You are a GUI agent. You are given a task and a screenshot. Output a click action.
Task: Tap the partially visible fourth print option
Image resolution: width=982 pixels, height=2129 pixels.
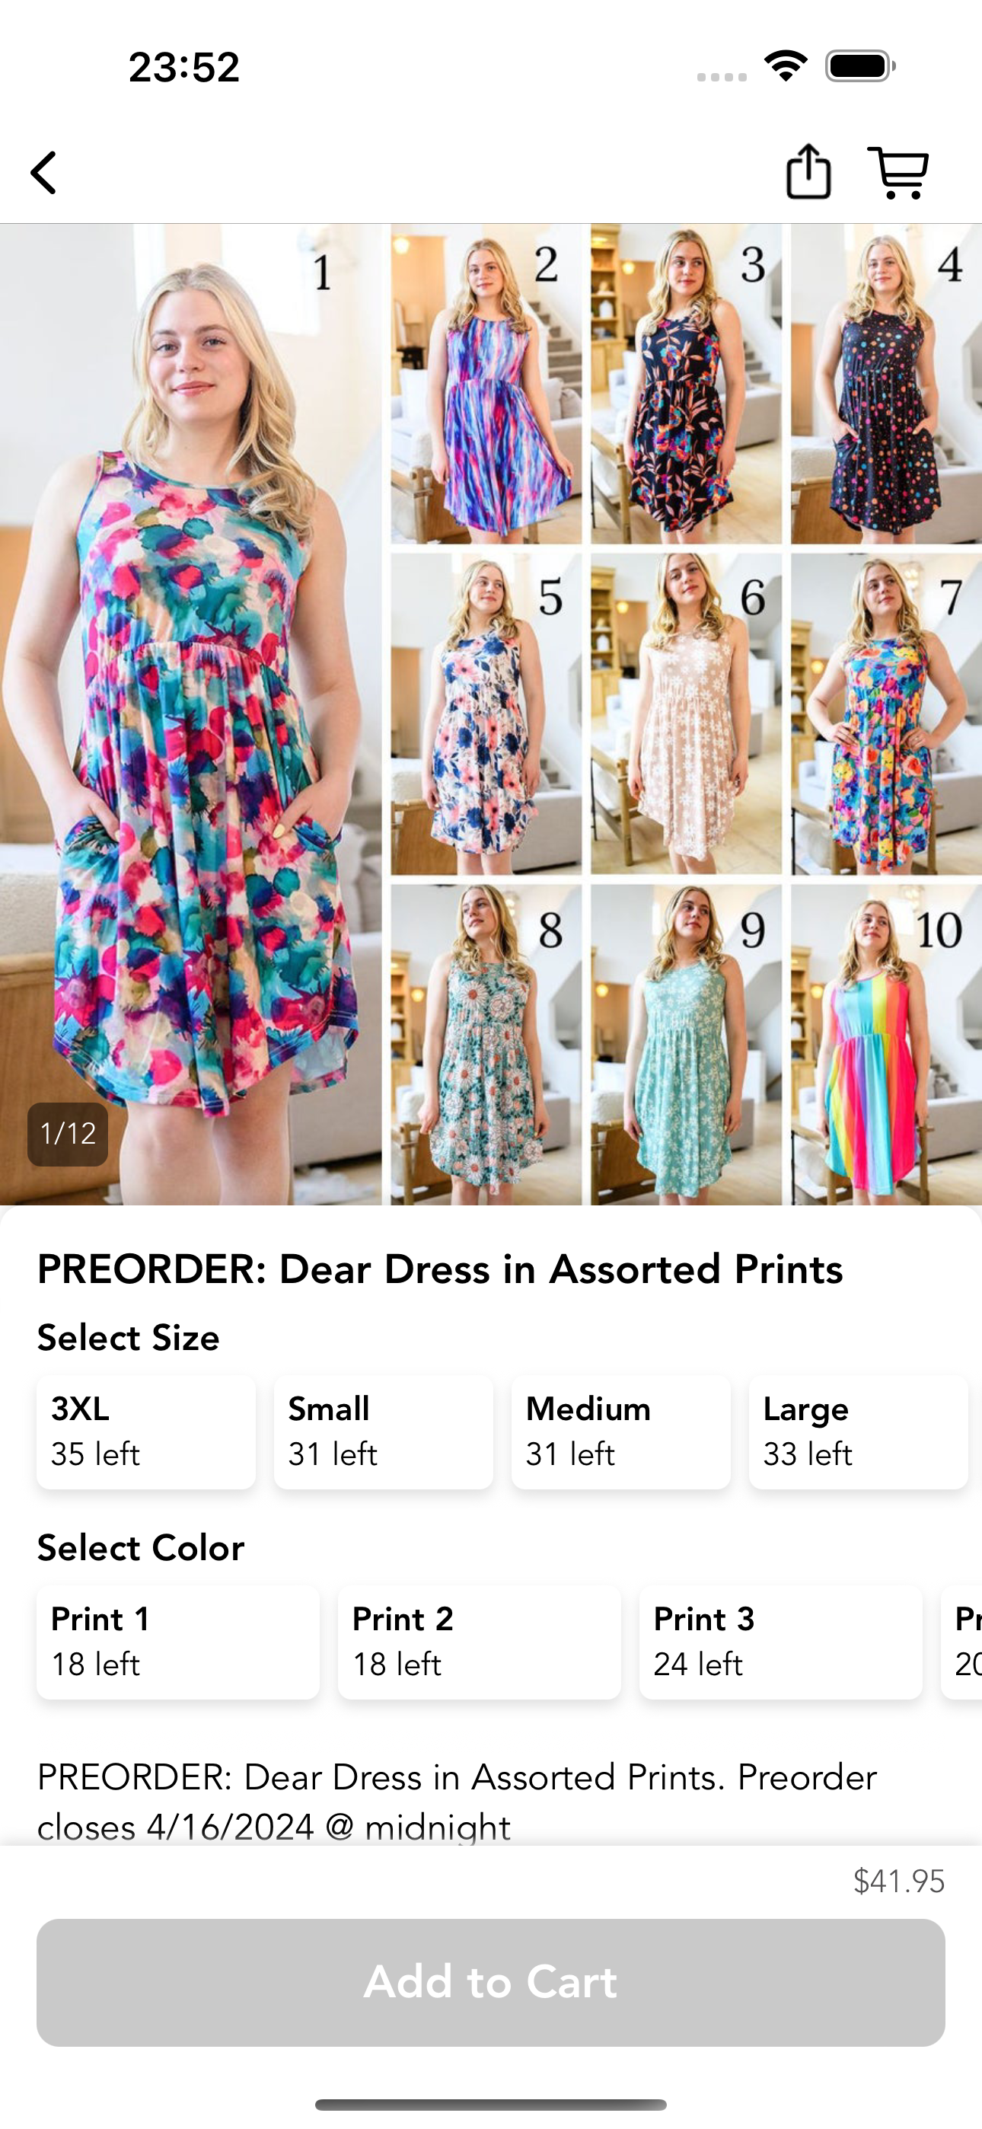click(962, 1642)
